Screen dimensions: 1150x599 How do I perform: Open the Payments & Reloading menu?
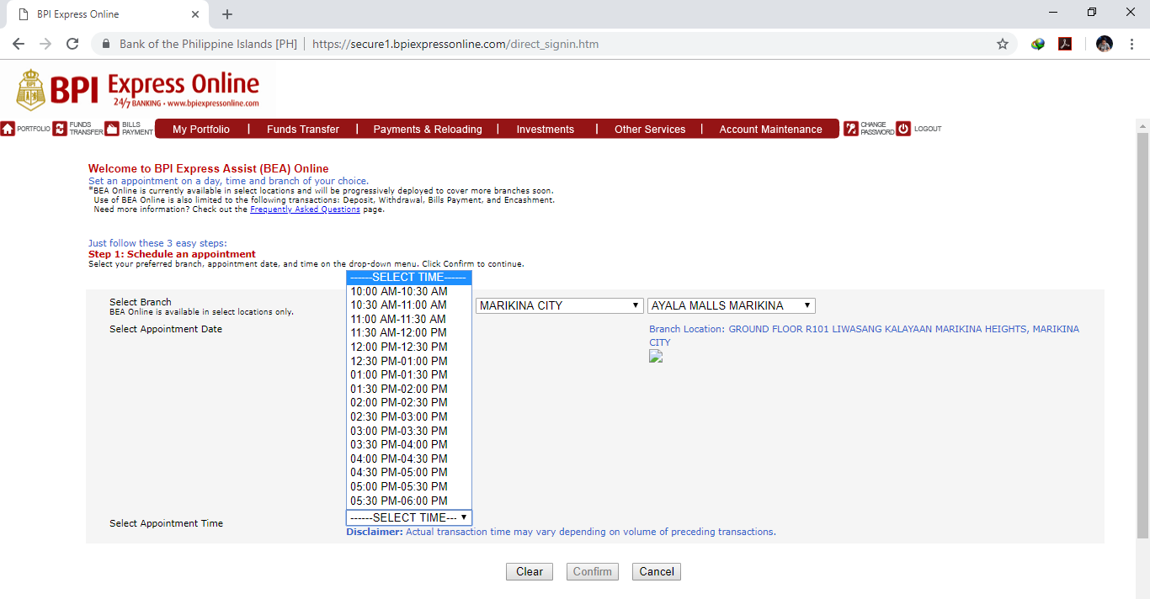tap(428, 129)
